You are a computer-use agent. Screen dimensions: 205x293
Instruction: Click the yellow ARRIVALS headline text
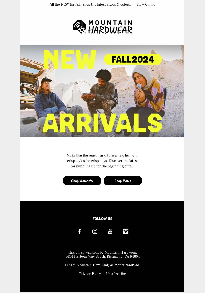point(102,123)
